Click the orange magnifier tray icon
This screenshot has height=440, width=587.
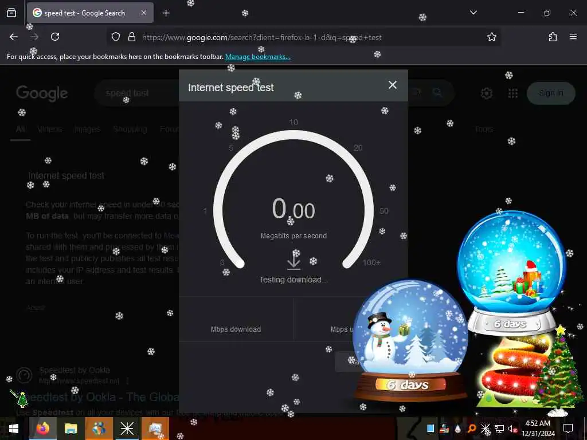click(472, 429)
